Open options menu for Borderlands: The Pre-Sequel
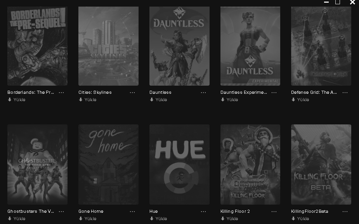The width and height of the screenshot is (359, 224). [x=61, y=93]
